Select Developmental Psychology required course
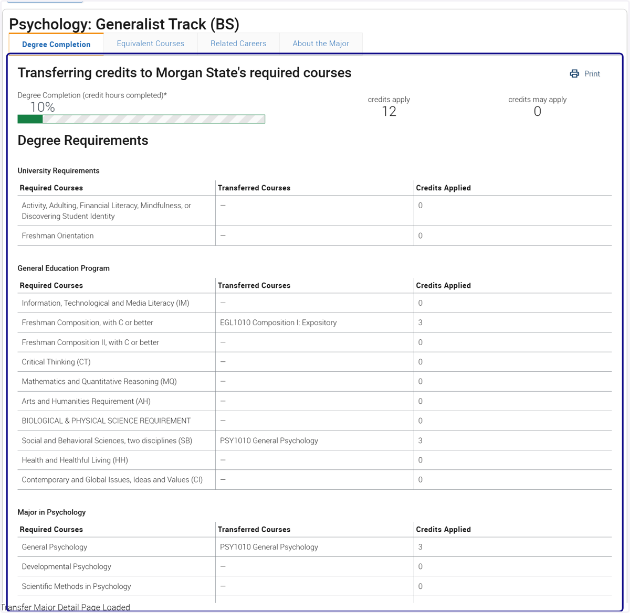 click(x=67, y=567)
